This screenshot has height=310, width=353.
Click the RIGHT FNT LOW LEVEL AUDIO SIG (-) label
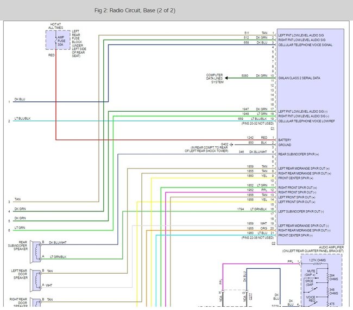304,116
